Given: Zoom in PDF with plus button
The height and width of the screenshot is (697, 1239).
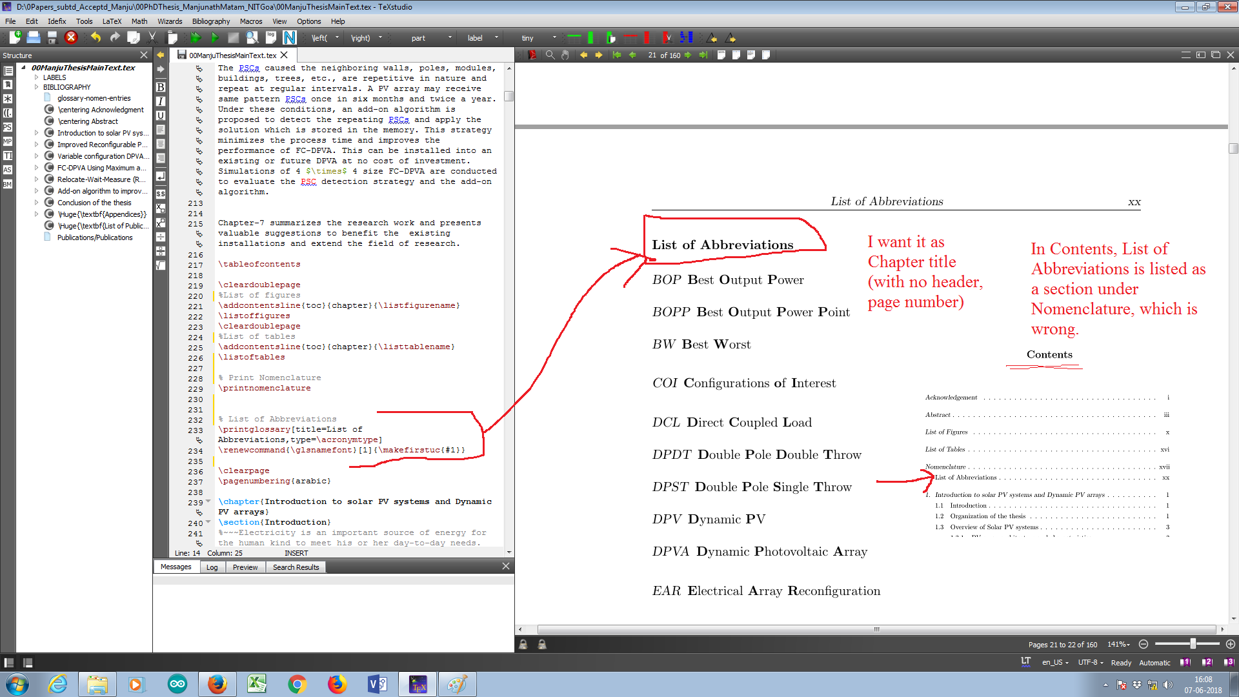Looking at the screenshot, I should pos(1231,644).
